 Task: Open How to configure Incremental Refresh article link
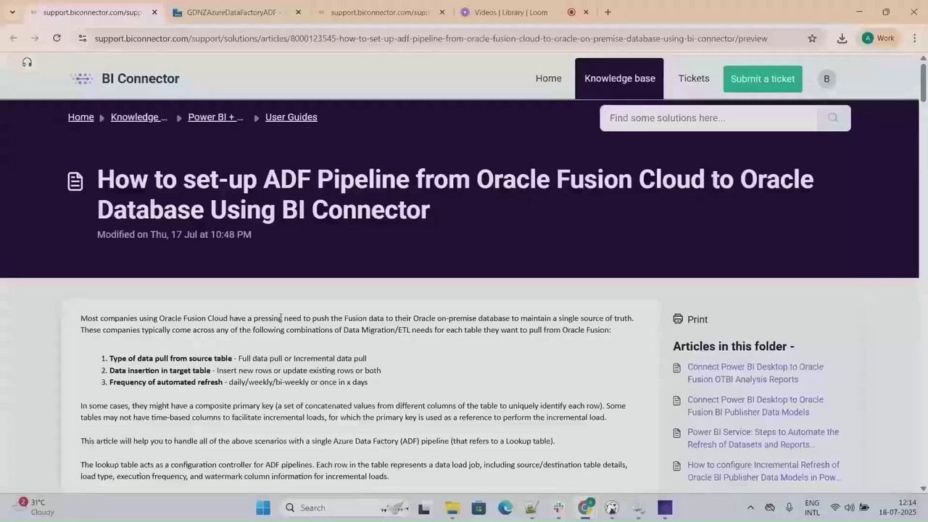[763, 471]
